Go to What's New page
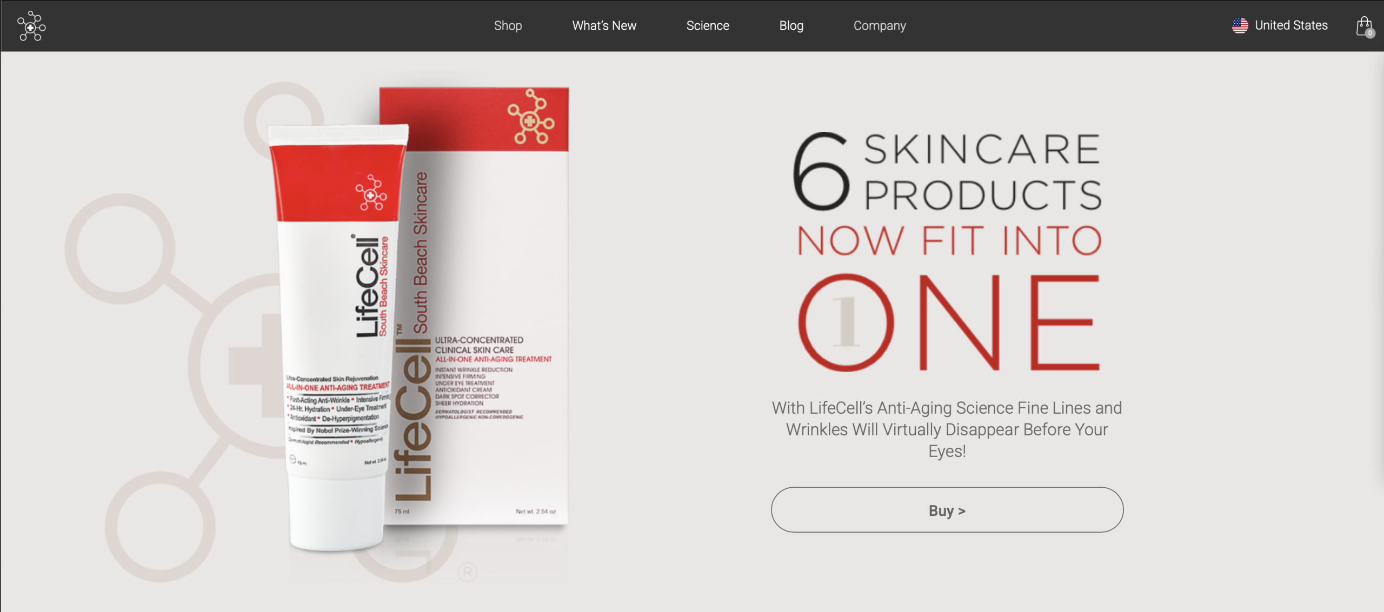This screenshot has height=612, width=1384. tap(604, 25)
